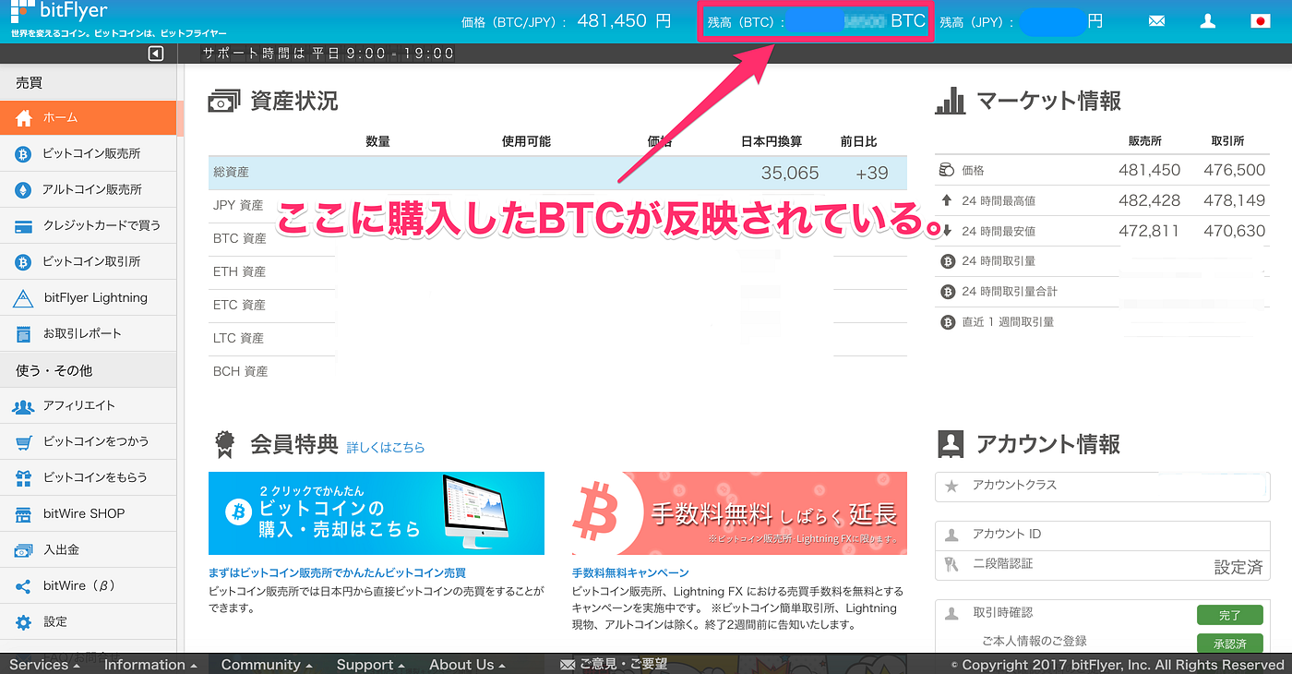Expand the Information footer menu
Screen dimensions: 1292x674
(150, 665)
